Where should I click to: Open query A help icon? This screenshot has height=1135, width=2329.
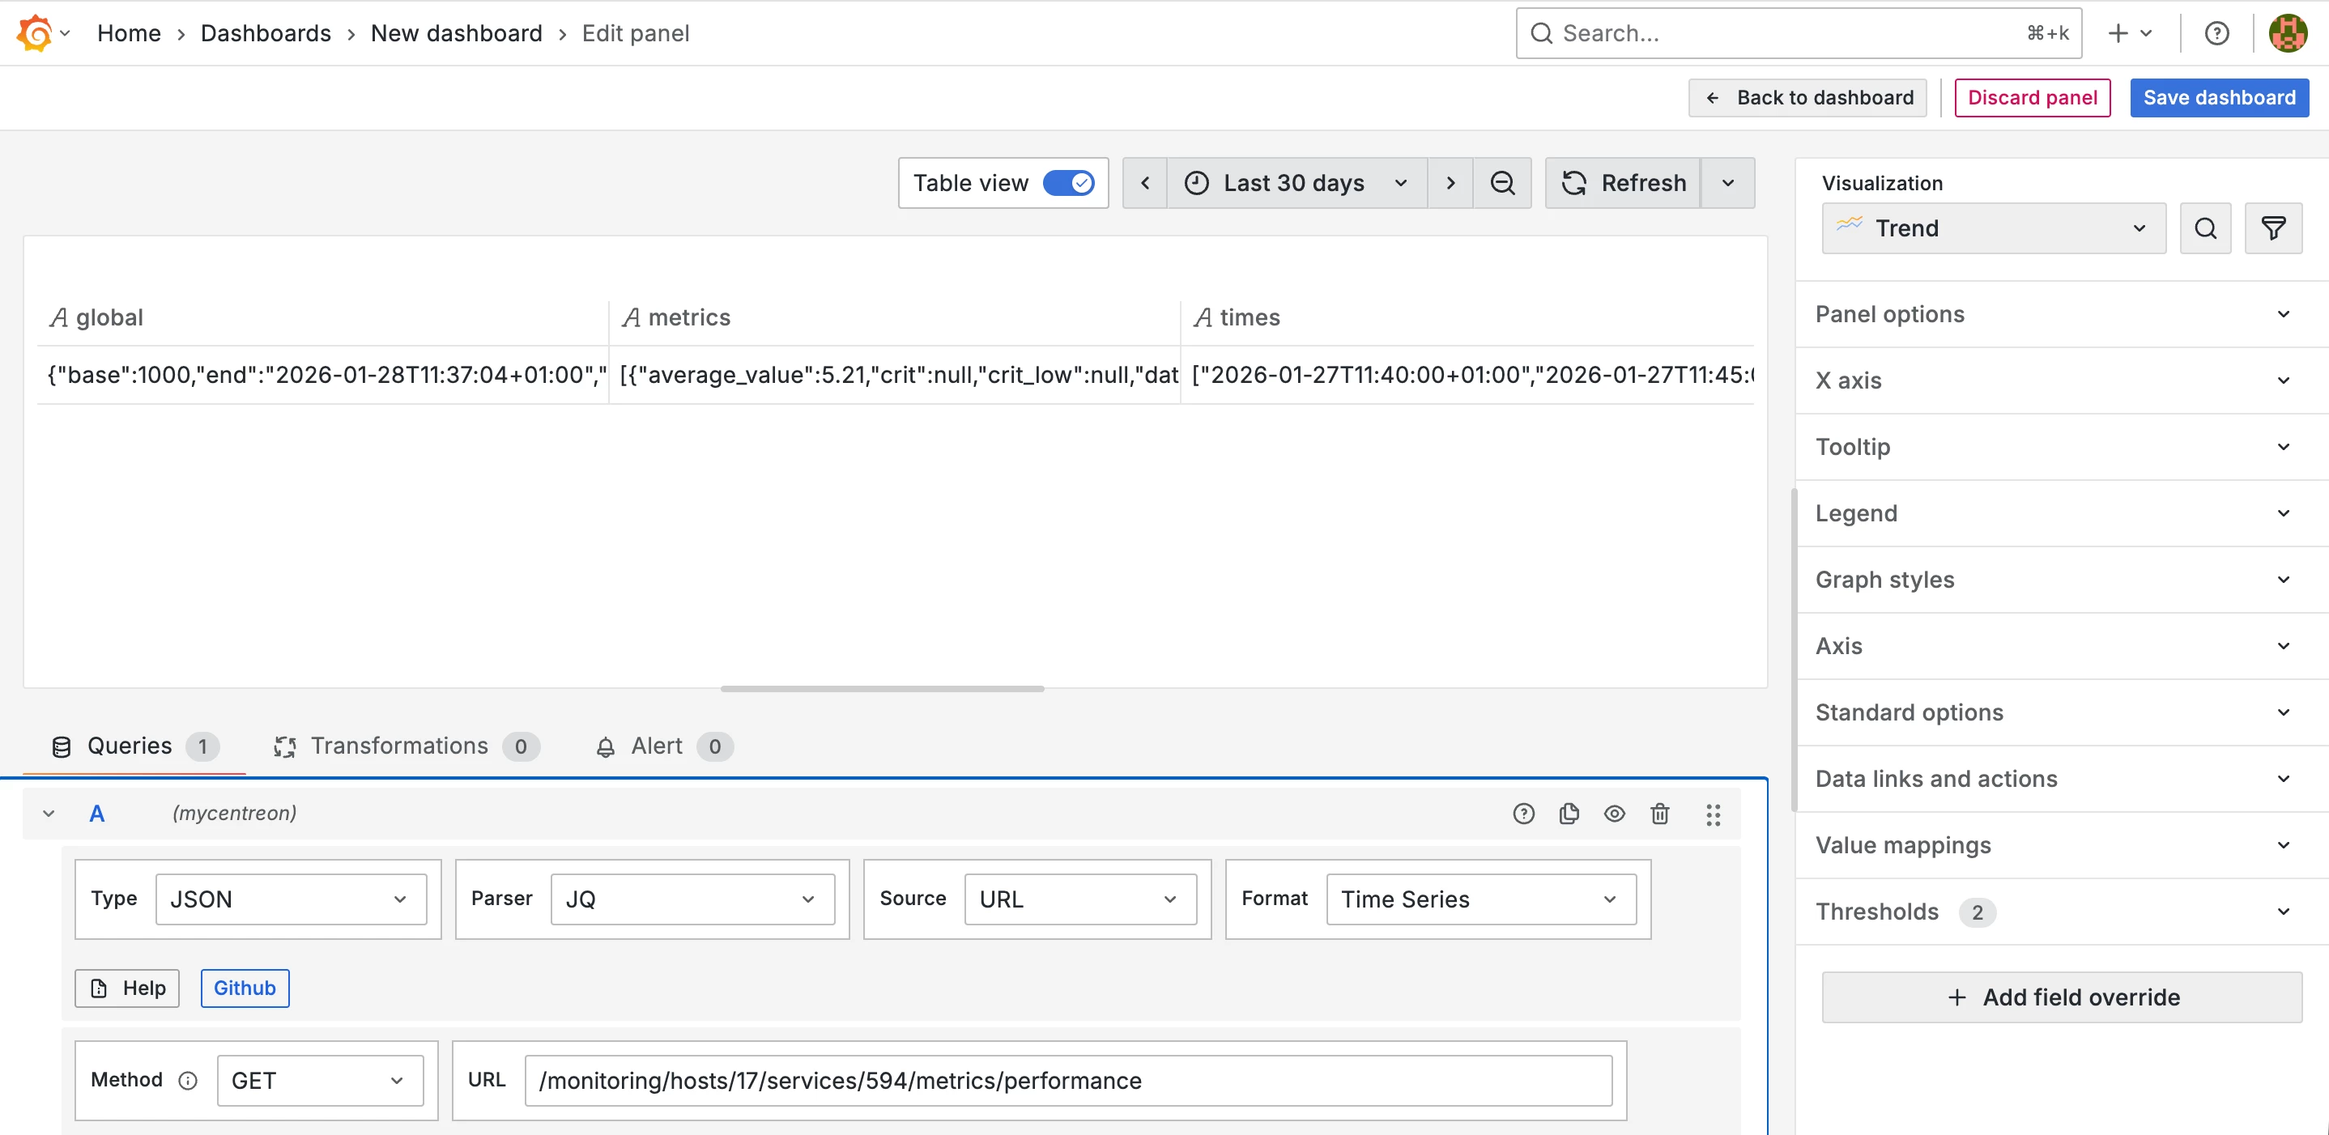click(1523, 814)
